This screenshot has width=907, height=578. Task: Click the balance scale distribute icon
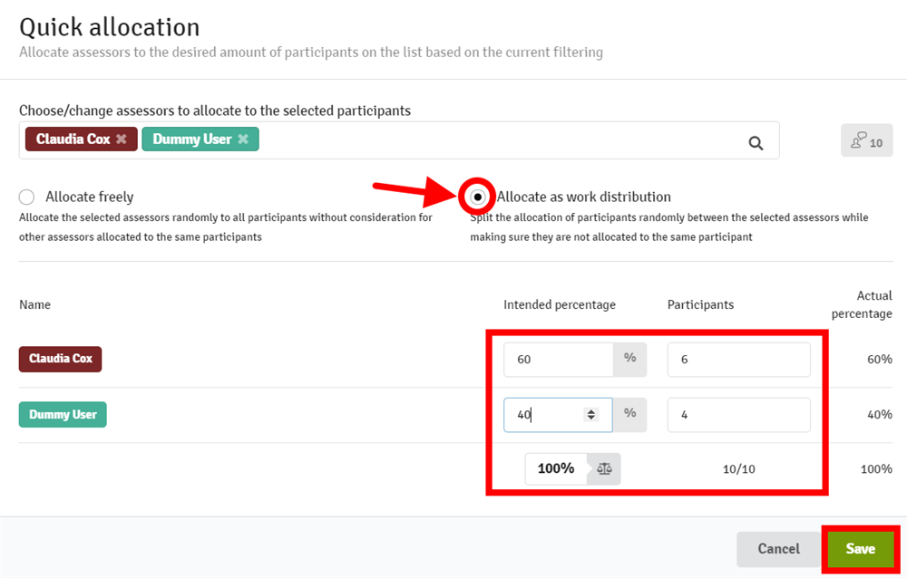click(x=605, y=468)
